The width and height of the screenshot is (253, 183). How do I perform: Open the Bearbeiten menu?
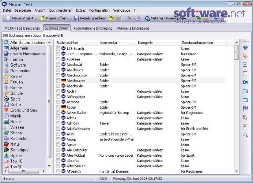[x=23, y=10]
